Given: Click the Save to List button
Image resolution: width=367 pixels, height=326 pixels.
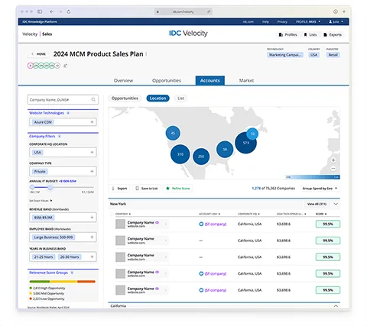Looking at the screenshot, I should pos(146,189).
